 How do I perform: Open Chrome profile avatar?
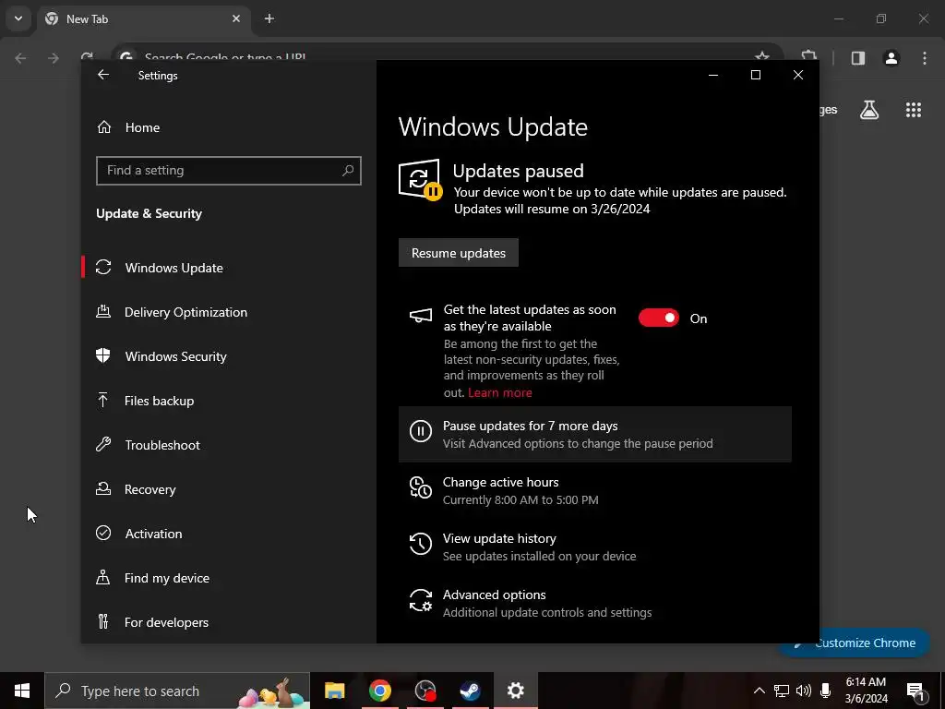[891, 58]
